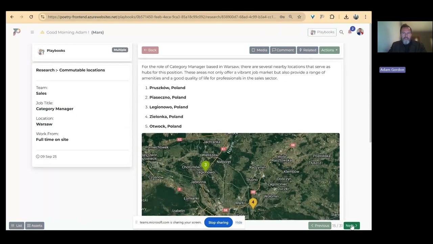433x244 pixels.
Task: Open the Extensions puzzle menu
Action: (x=332, y=17)
